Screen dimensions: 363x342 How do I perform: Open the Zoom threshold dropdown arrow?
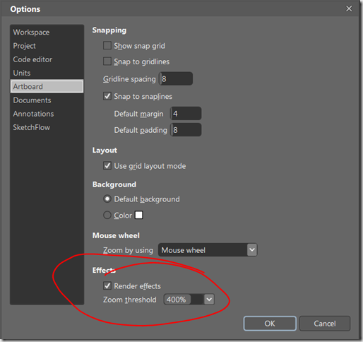click(x=209, y=300)
